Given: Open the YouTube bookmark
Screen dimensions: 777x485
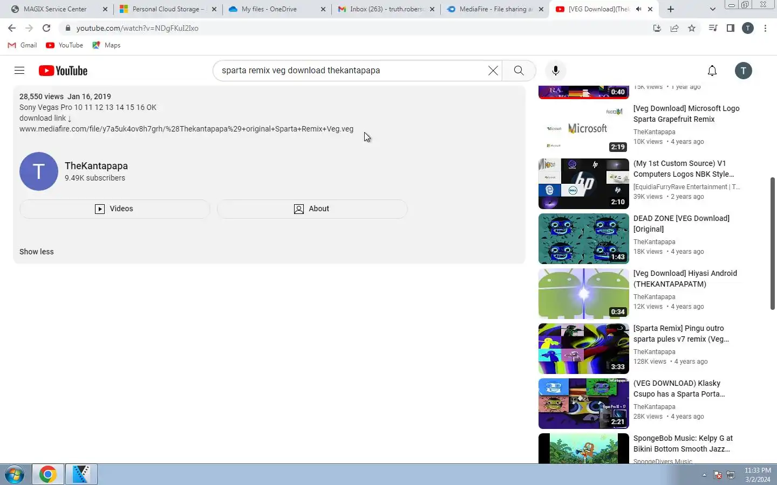Looking at the screenshot, I should (x=64, y=45).
